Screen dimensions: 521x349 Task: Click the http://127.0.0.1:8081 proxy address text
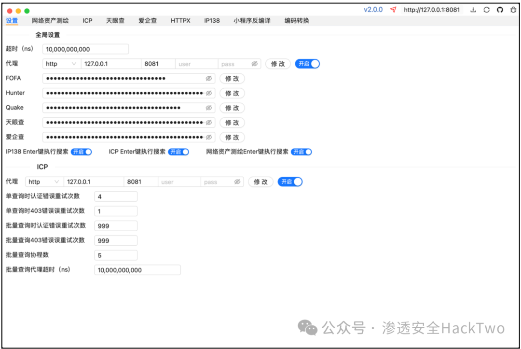pyautogui.click(x=432, y=10)
